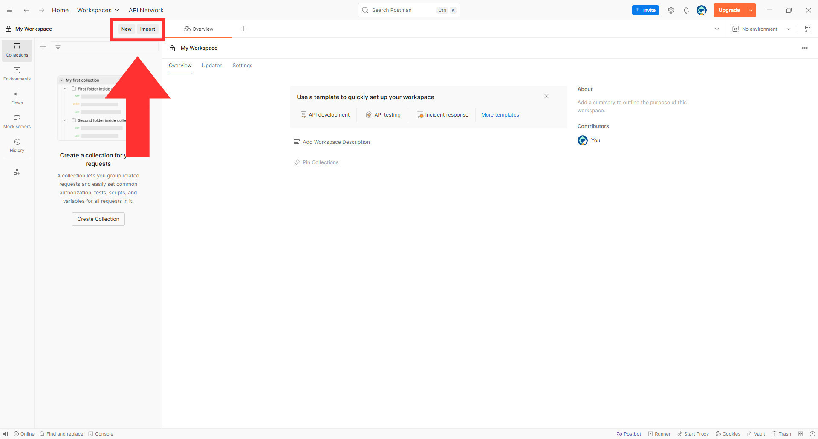Open help question mark icon

812,434
